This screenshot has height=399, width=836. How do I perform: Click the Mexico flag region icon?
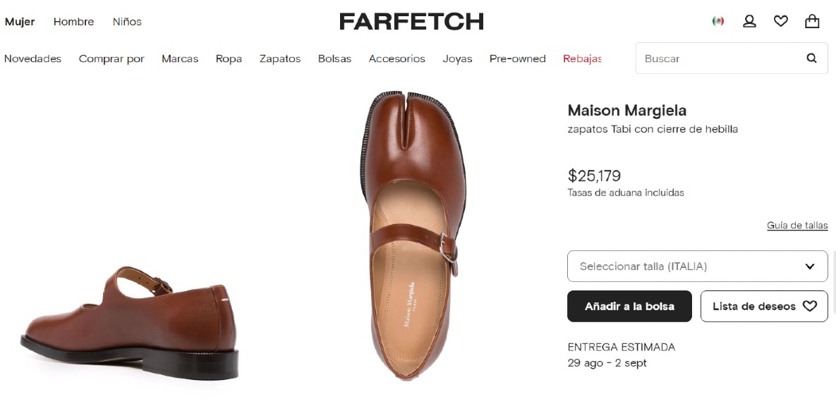click(718, 21)
